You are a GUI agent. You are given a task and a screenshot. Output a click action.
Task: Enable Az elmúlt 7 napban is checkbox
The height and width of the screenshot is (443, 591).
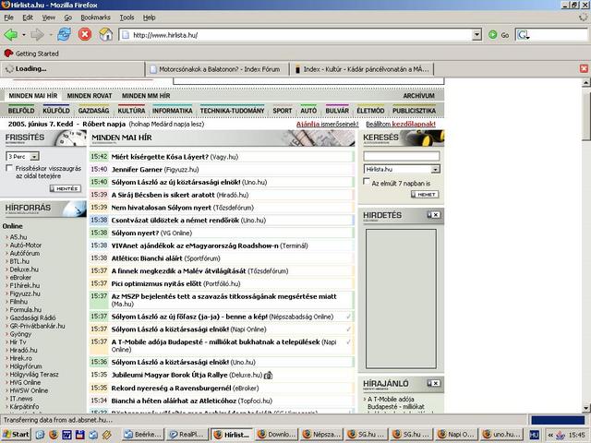366,182
